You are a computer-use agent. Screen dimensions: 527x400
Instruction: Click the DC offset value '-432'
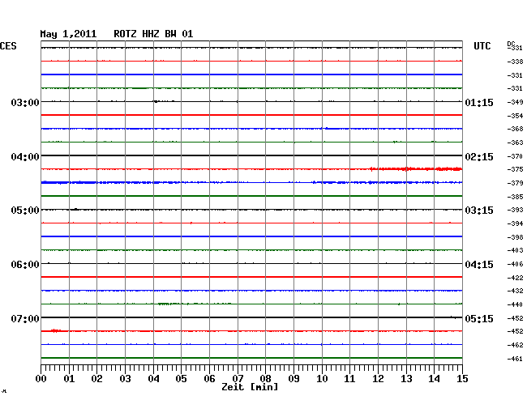515,291
